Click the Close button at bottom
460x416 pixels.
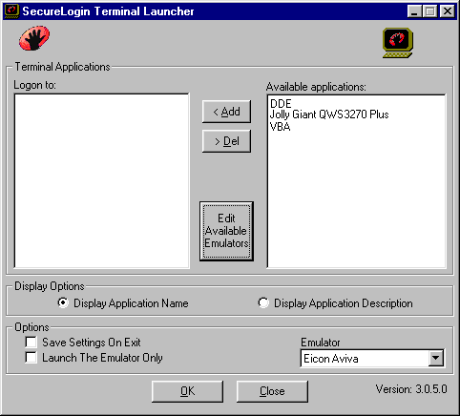coord(272,391)
